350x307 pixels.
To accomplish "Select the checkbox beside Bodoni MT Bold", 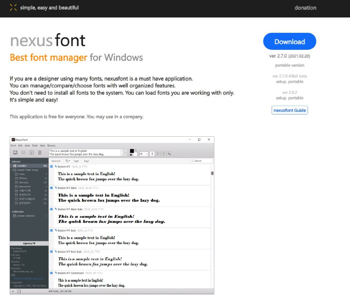I will [51, 230].
